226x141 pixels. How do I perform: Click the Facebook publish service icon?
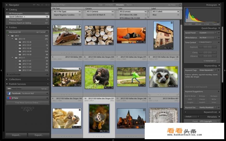click(9, 93)
